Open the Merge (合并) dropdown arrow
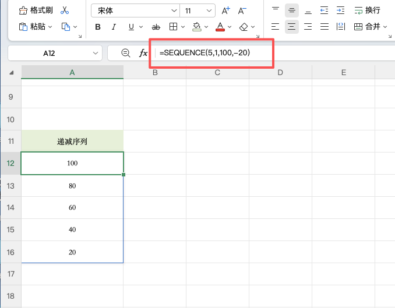The height and width of the screenshot is (308, 395). (x=385, y=27)
